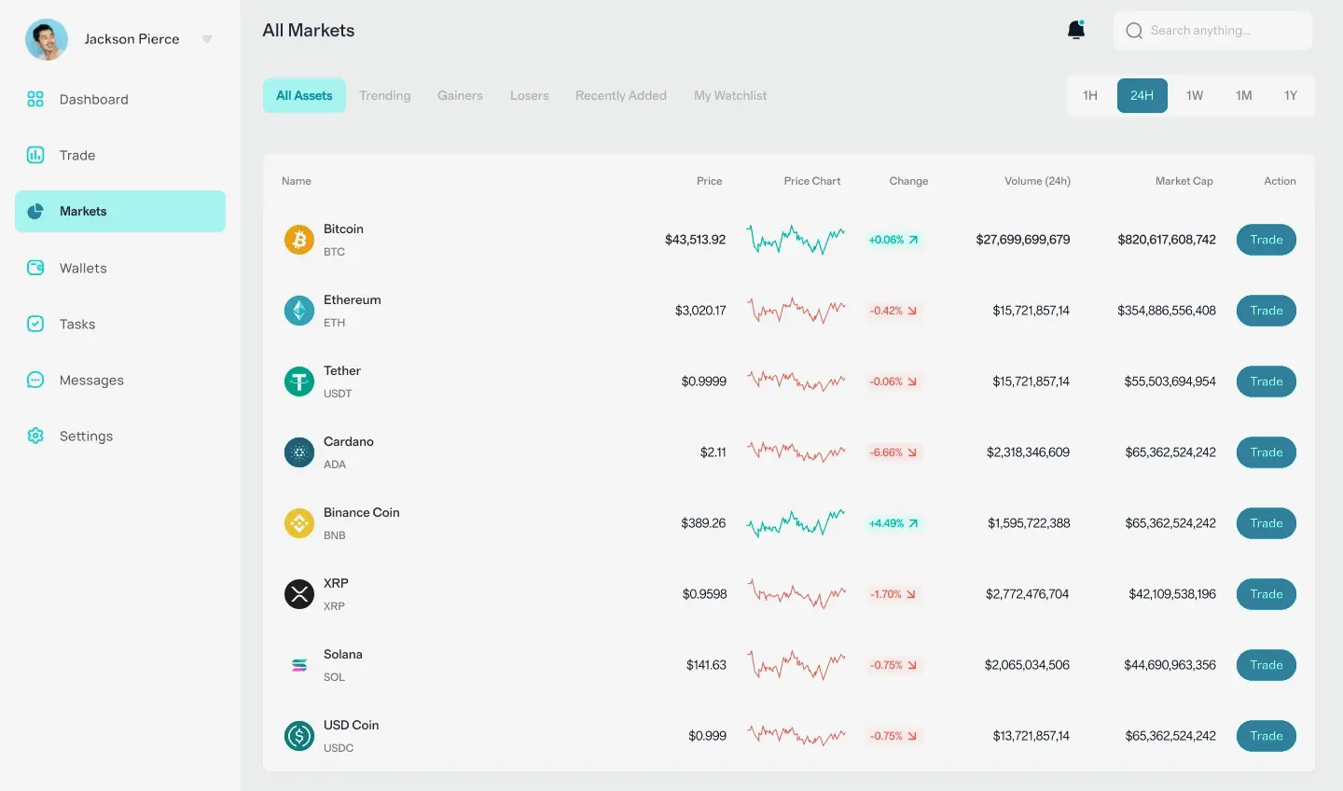Select the All Assets tab
Viewport: 1343px width, 791px height.
click(x=304, y=95)
